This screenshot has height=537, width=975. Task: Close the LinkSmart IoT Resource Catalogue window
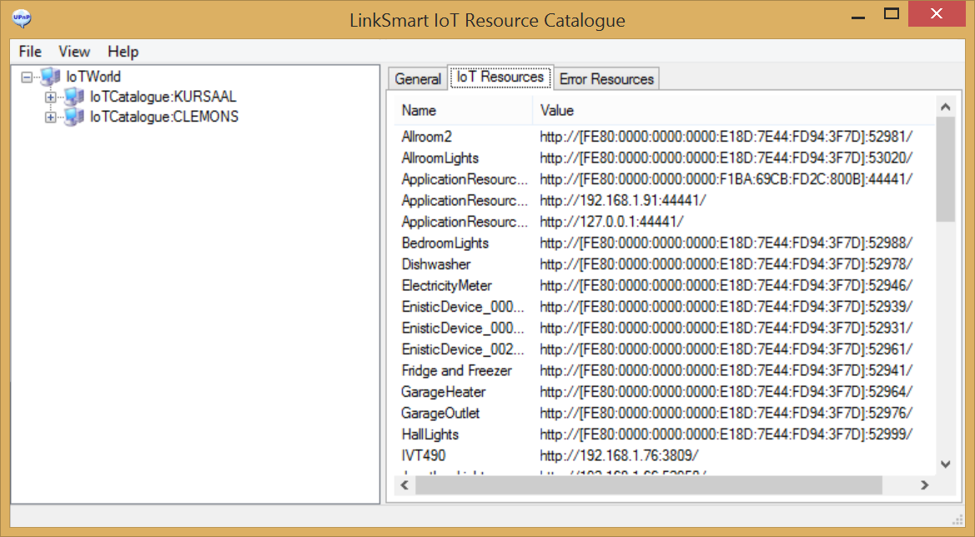(937, 13)
